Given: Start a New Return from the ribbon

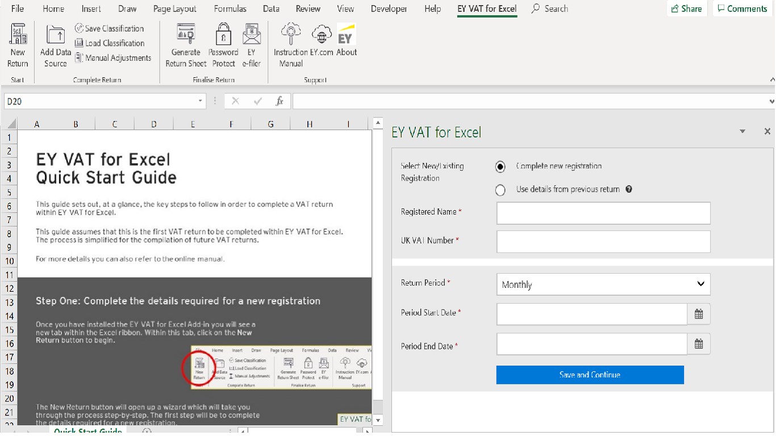Looking at the screenshot, I should coord(18,45).
